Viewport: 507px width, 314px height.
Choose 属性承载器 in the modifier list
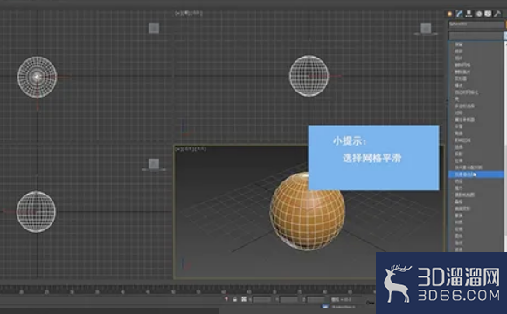tap(464, 119)
